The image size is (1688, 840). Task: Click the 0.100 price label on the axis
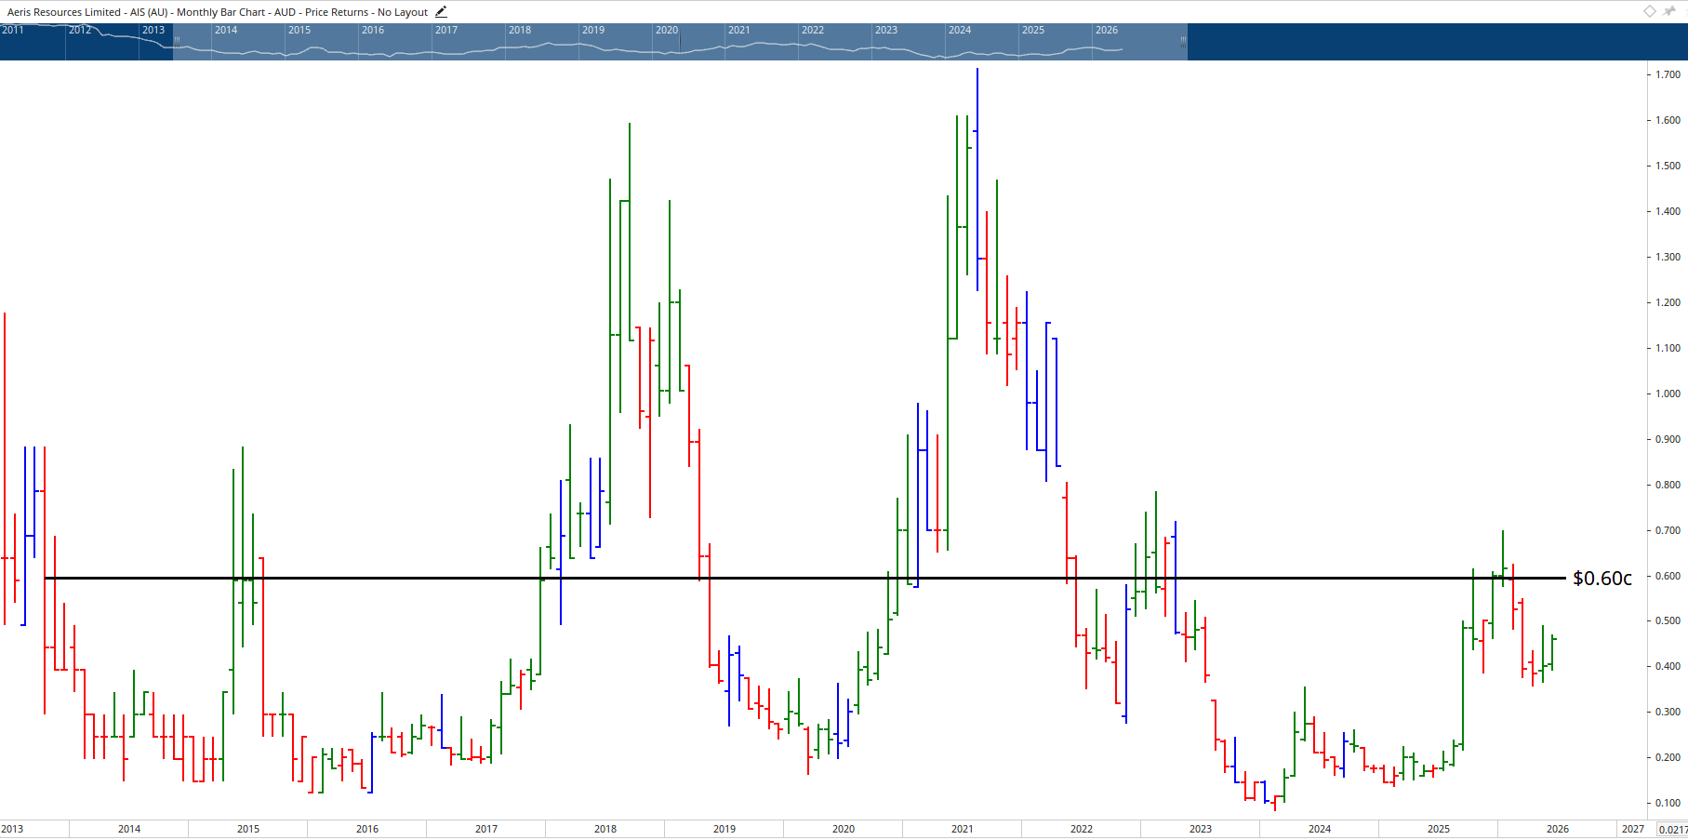(1668, 803)
